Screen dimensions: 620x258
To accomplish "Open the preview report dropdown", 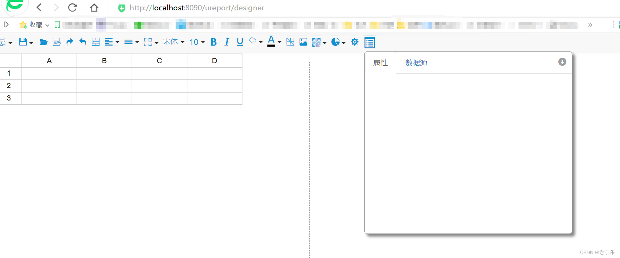I will (x=6, y=42).
